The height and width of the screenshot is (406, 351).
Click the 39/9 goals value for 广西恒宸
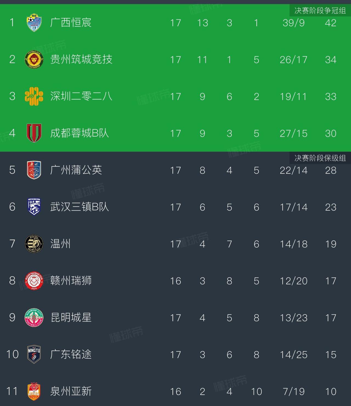[x=293, y=23]
